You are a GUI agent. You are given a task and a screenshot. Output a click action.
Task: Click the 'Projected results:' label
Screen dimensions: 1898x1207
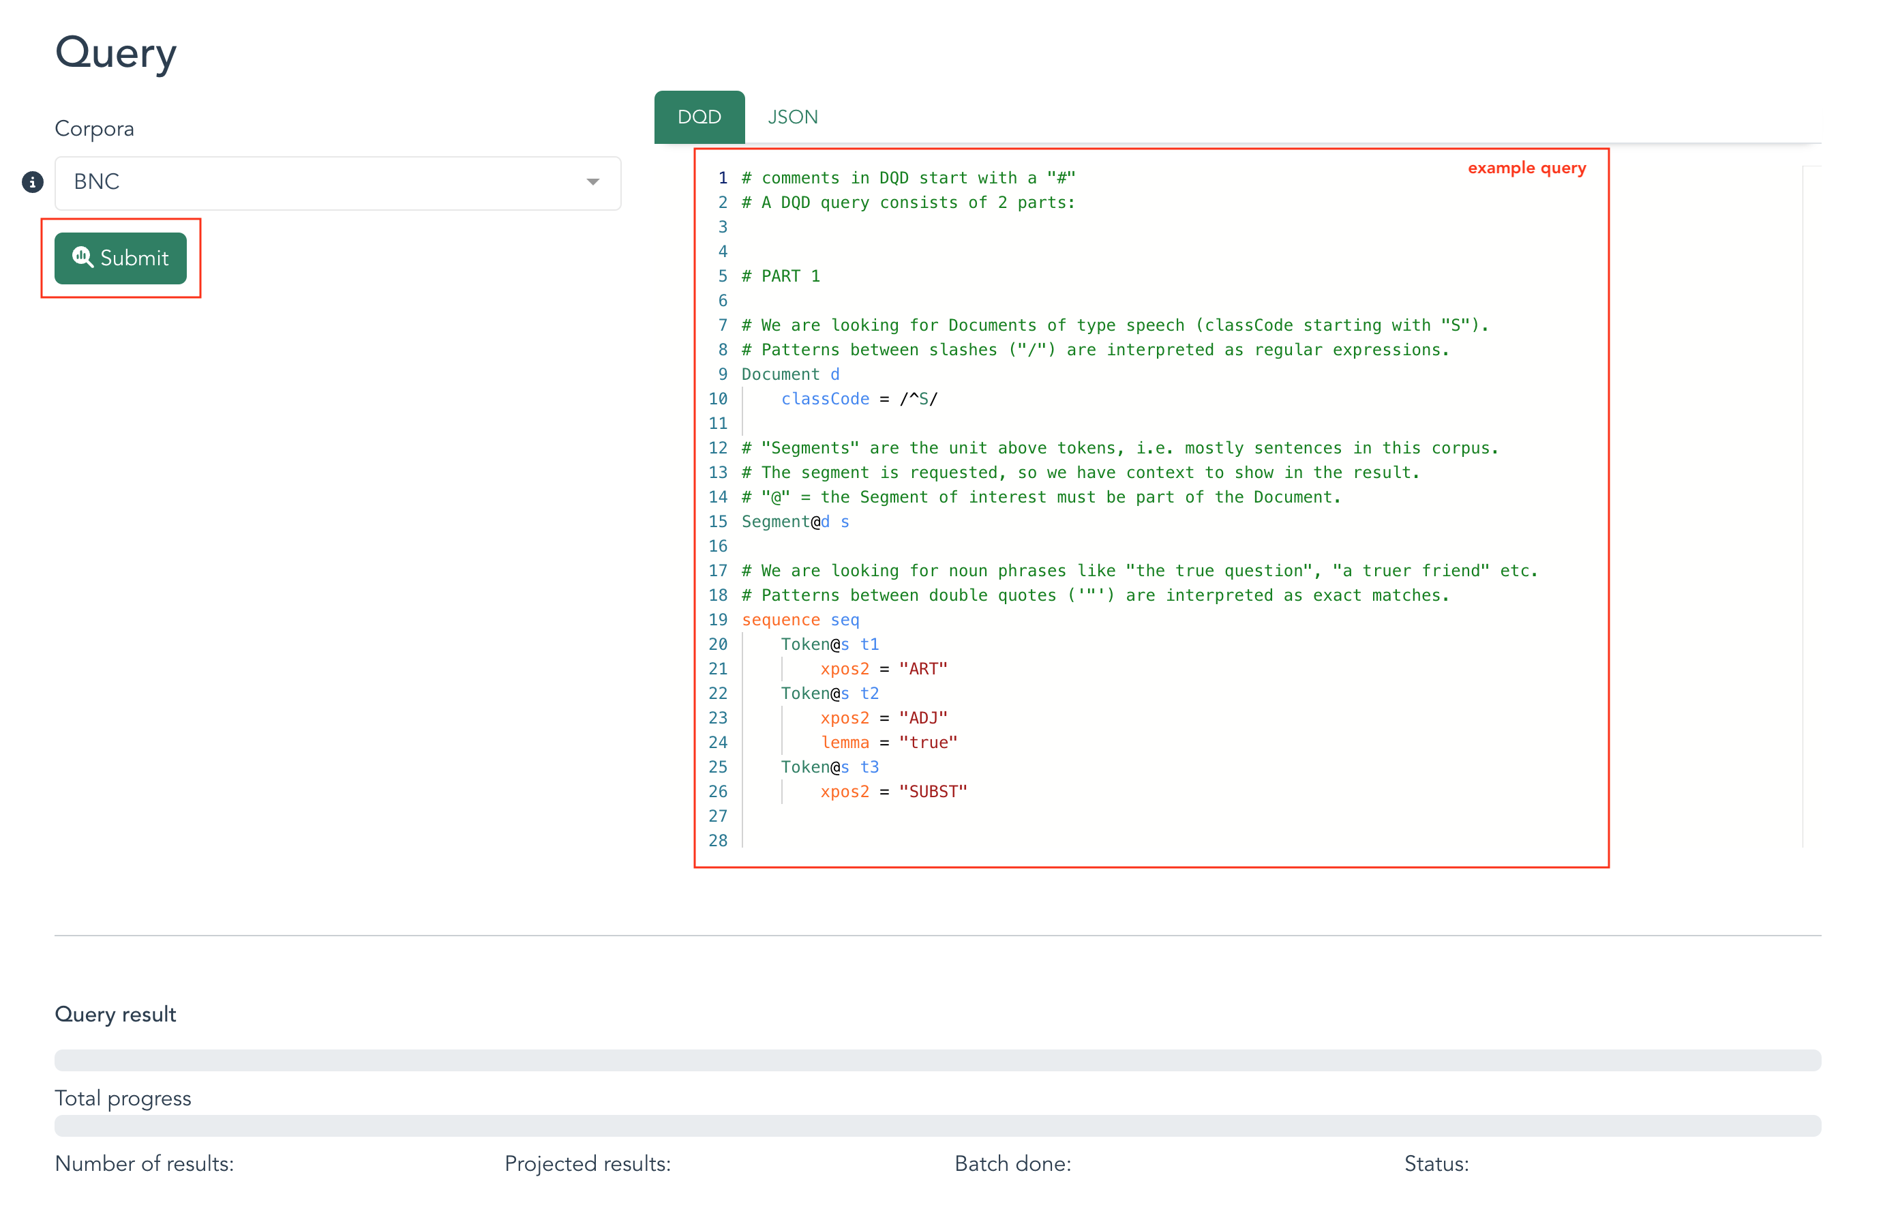587,1163
